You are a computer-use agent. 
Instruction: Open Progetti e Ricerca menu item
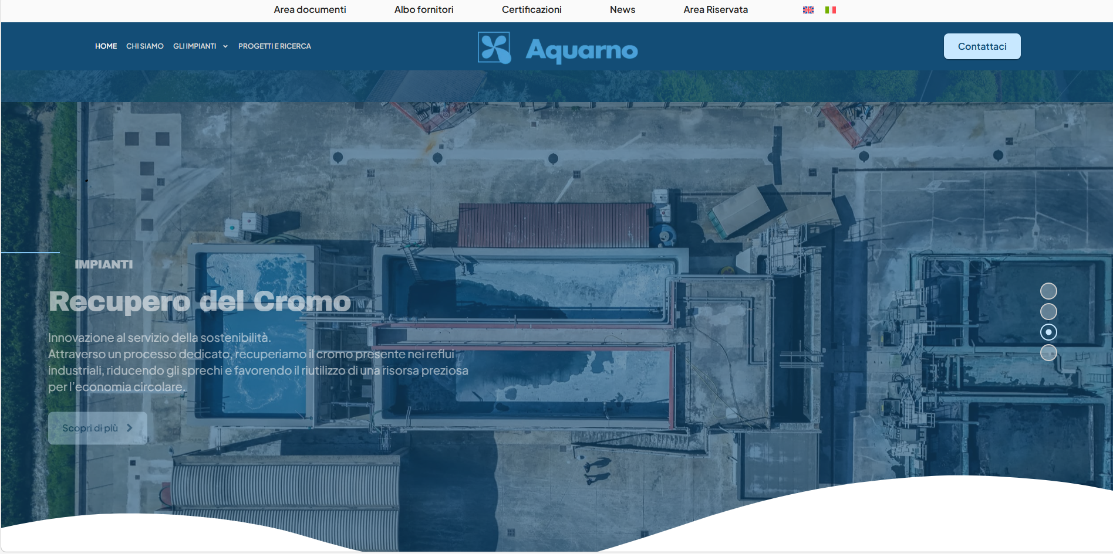pyautogui.click(x=275, y=46)
